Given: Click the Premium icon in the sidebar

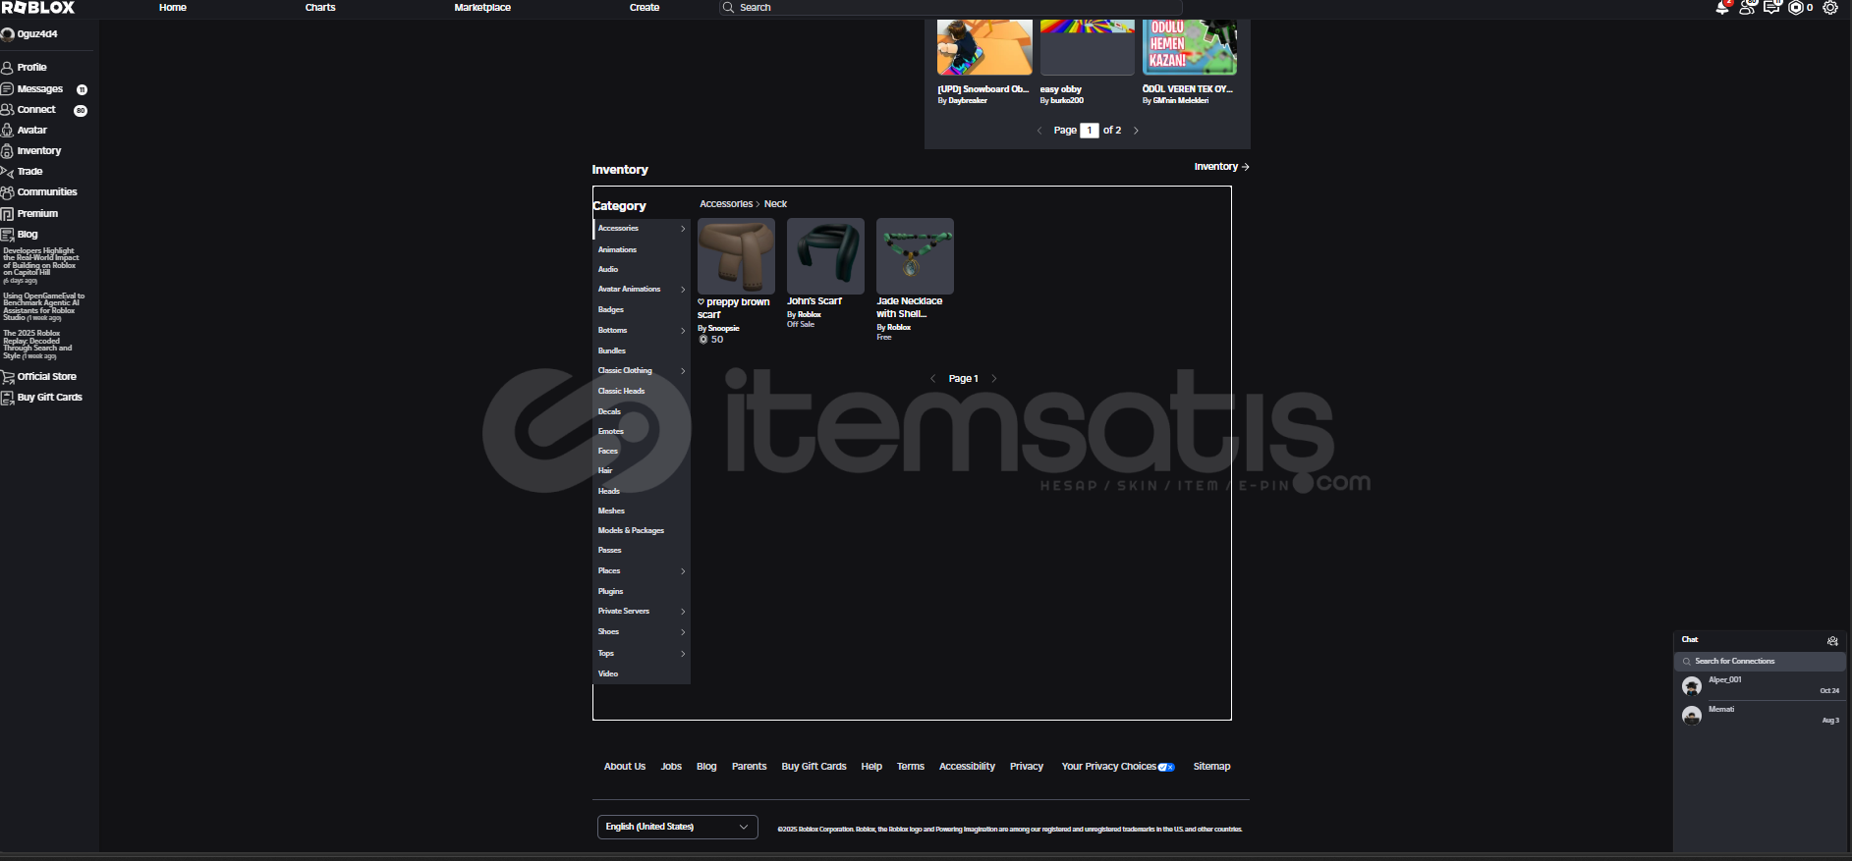Looking at the screenshot, I should 7,214.
